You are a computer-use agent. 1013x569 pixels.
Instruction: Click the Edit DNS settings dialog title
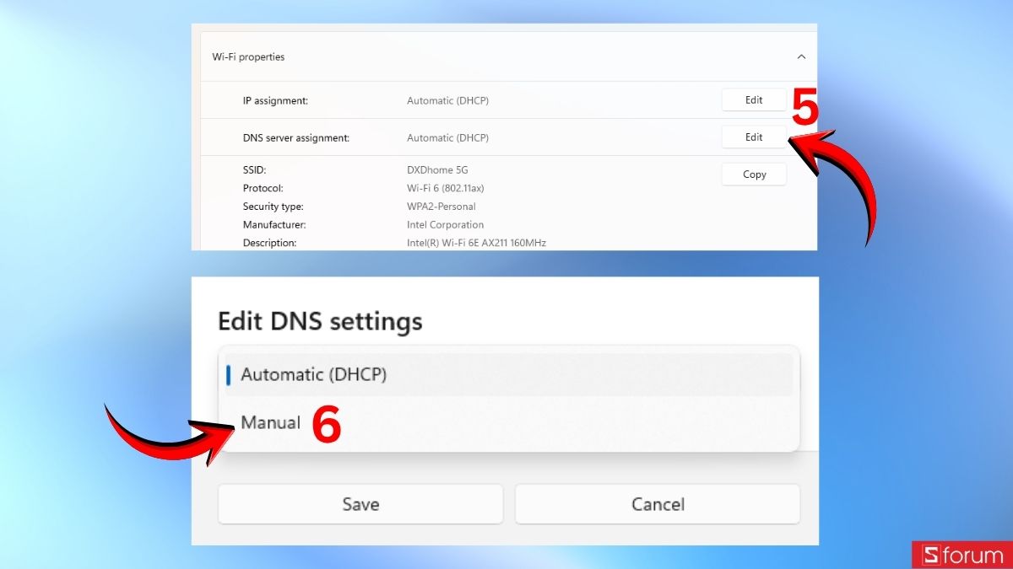coord(320,322)
